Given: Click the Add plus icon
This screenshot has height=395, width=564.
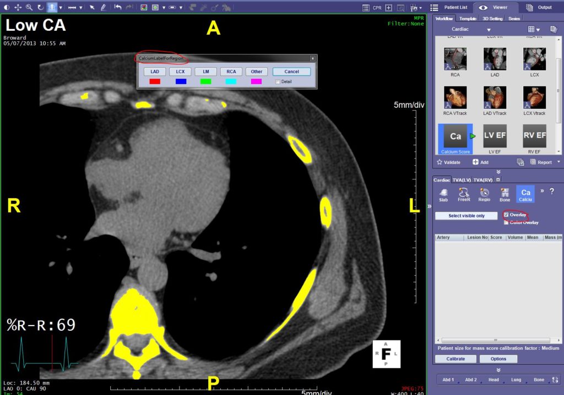Looking at the screenshot, I should 475,162.
